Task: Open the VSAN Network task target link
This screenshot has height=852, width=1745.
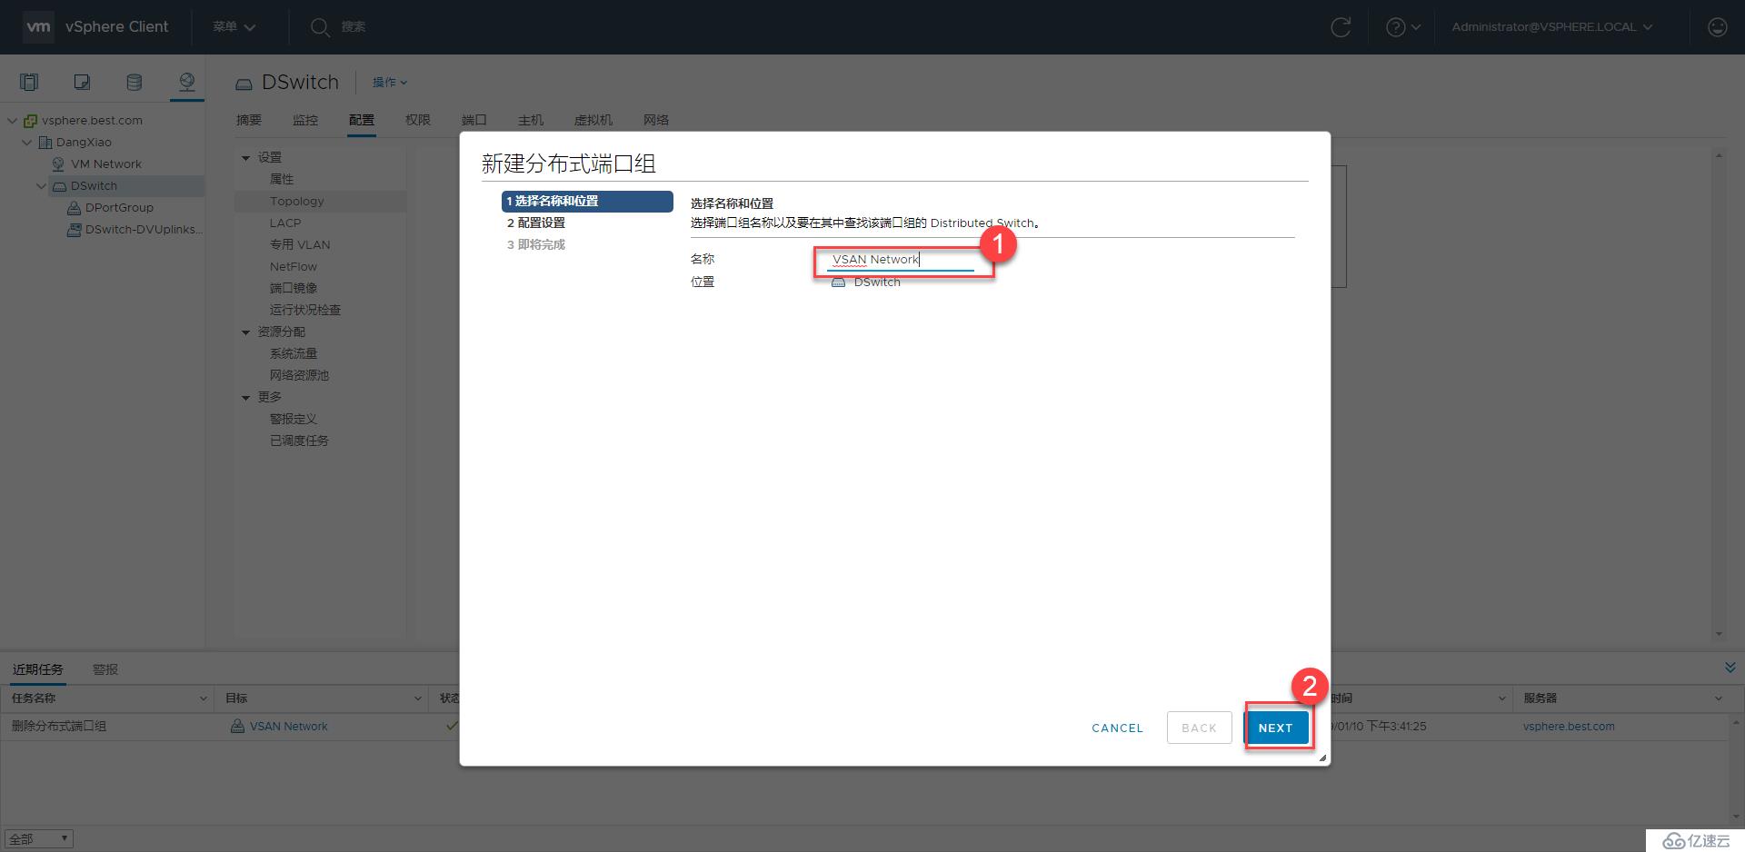Action: pyautogui.click(x=289, y=727)
